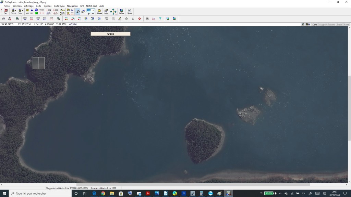Open the Navigation menu
This screenshot has width=351, height=197.
72,6
